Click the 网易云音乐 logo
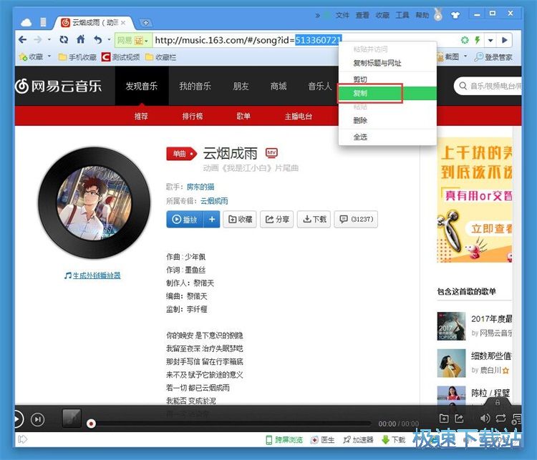 click(58, 86)
